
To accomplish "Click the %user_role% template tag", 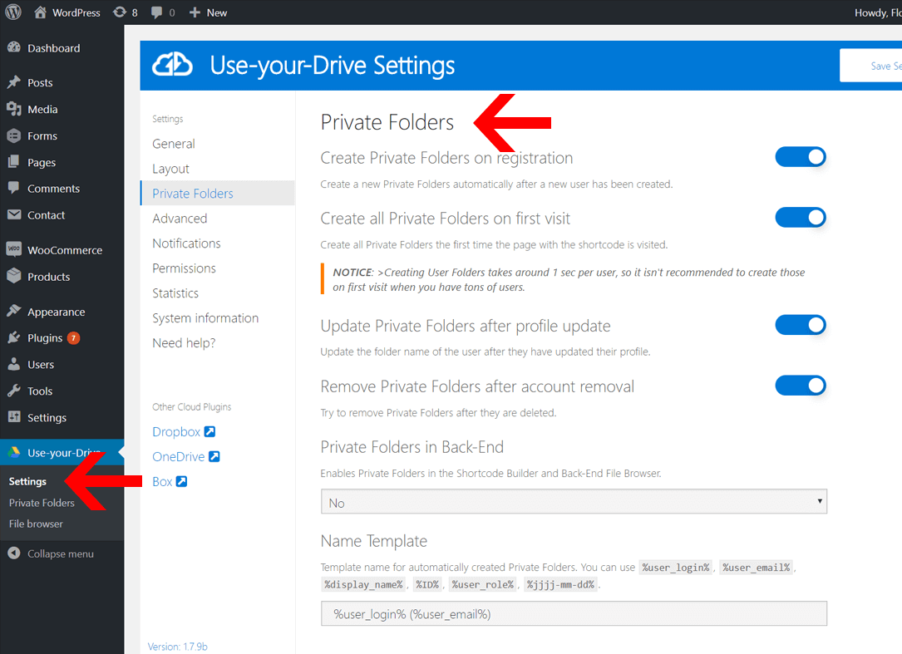I will [483, 584].
